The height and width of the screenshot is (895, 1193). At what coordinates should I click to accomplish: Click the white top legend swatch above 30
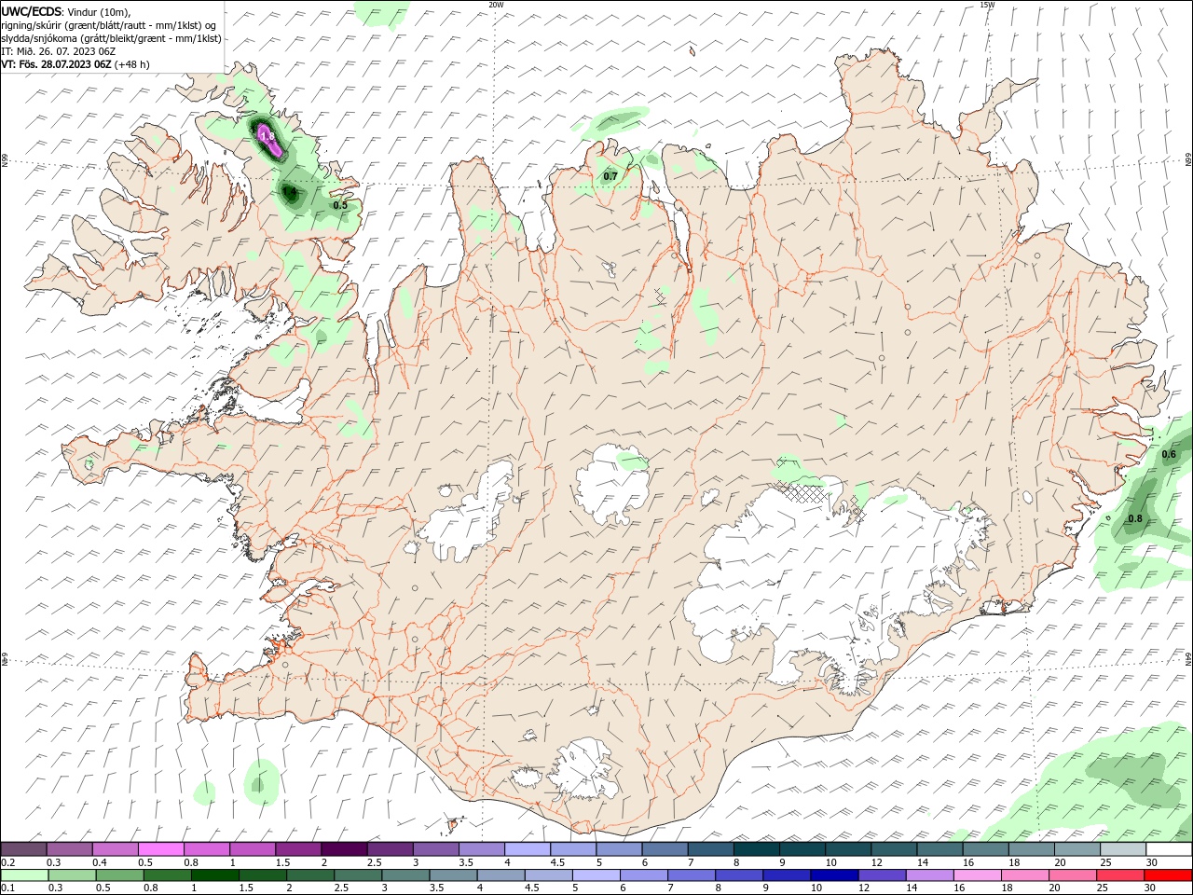1169,849
